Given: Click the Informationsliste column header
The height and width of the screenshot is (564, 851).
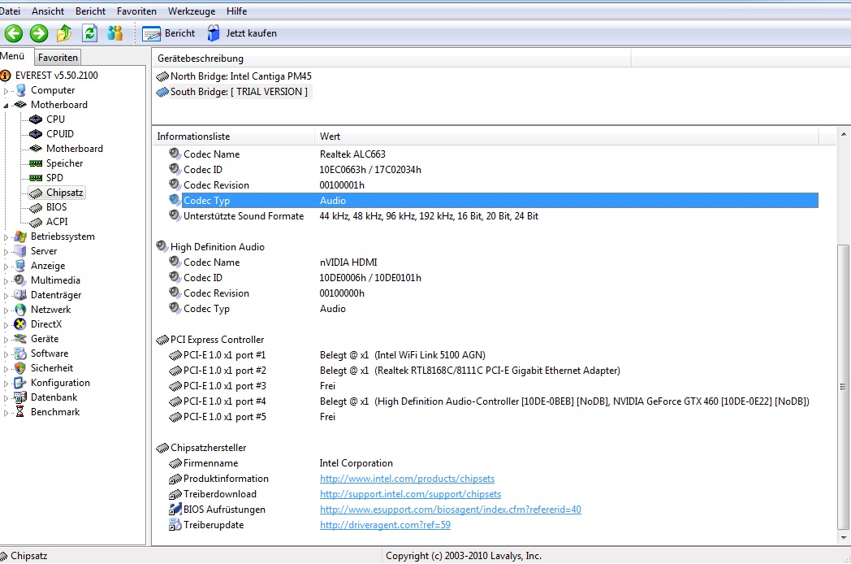Looking at the screenshot, I should [x=233, y=137].
